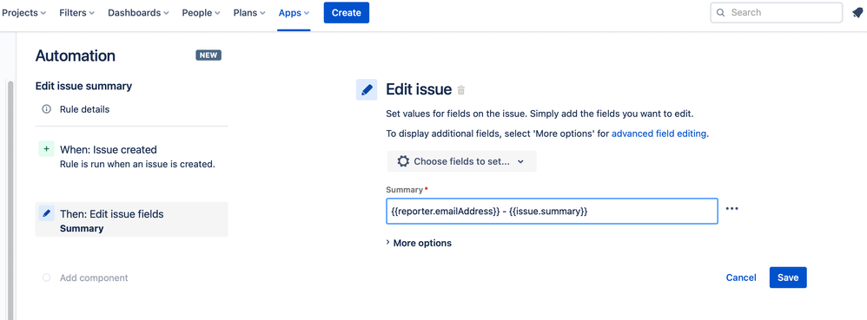Select the When: Issue created trigger
The height and width of the screenshot is (320, 867).
tap(131, 156)
